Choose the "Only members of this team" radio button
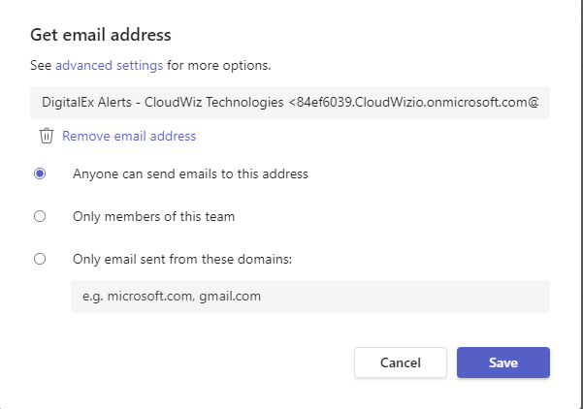583x409 pixels. 40,217
